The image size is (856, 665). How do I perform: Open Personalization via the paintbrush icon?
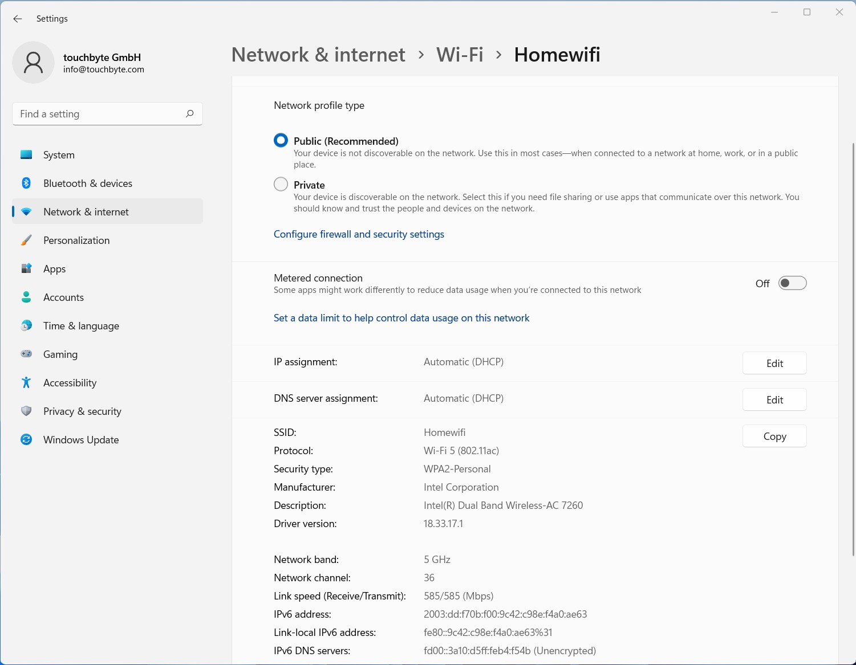(26, 240)
